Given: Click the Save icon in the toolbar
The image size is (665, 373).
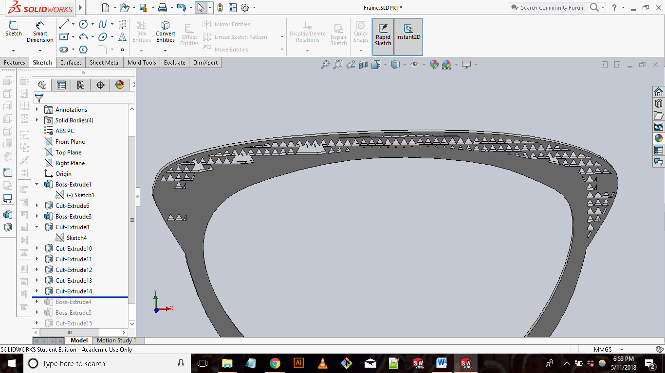Looking at the screenshot, I should pyautogui.click(x=143, y=8).
